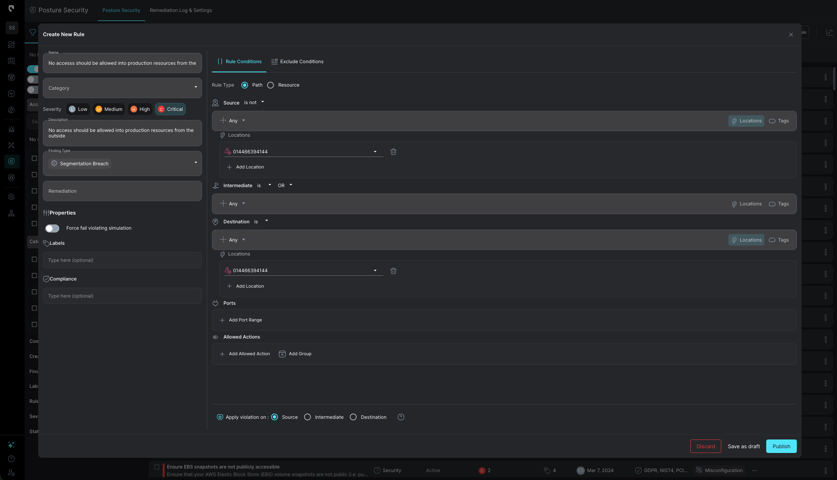Click the plus icon for Add Port Range
This screenshot has height=480, width=837.
click(x=222, y=320)
